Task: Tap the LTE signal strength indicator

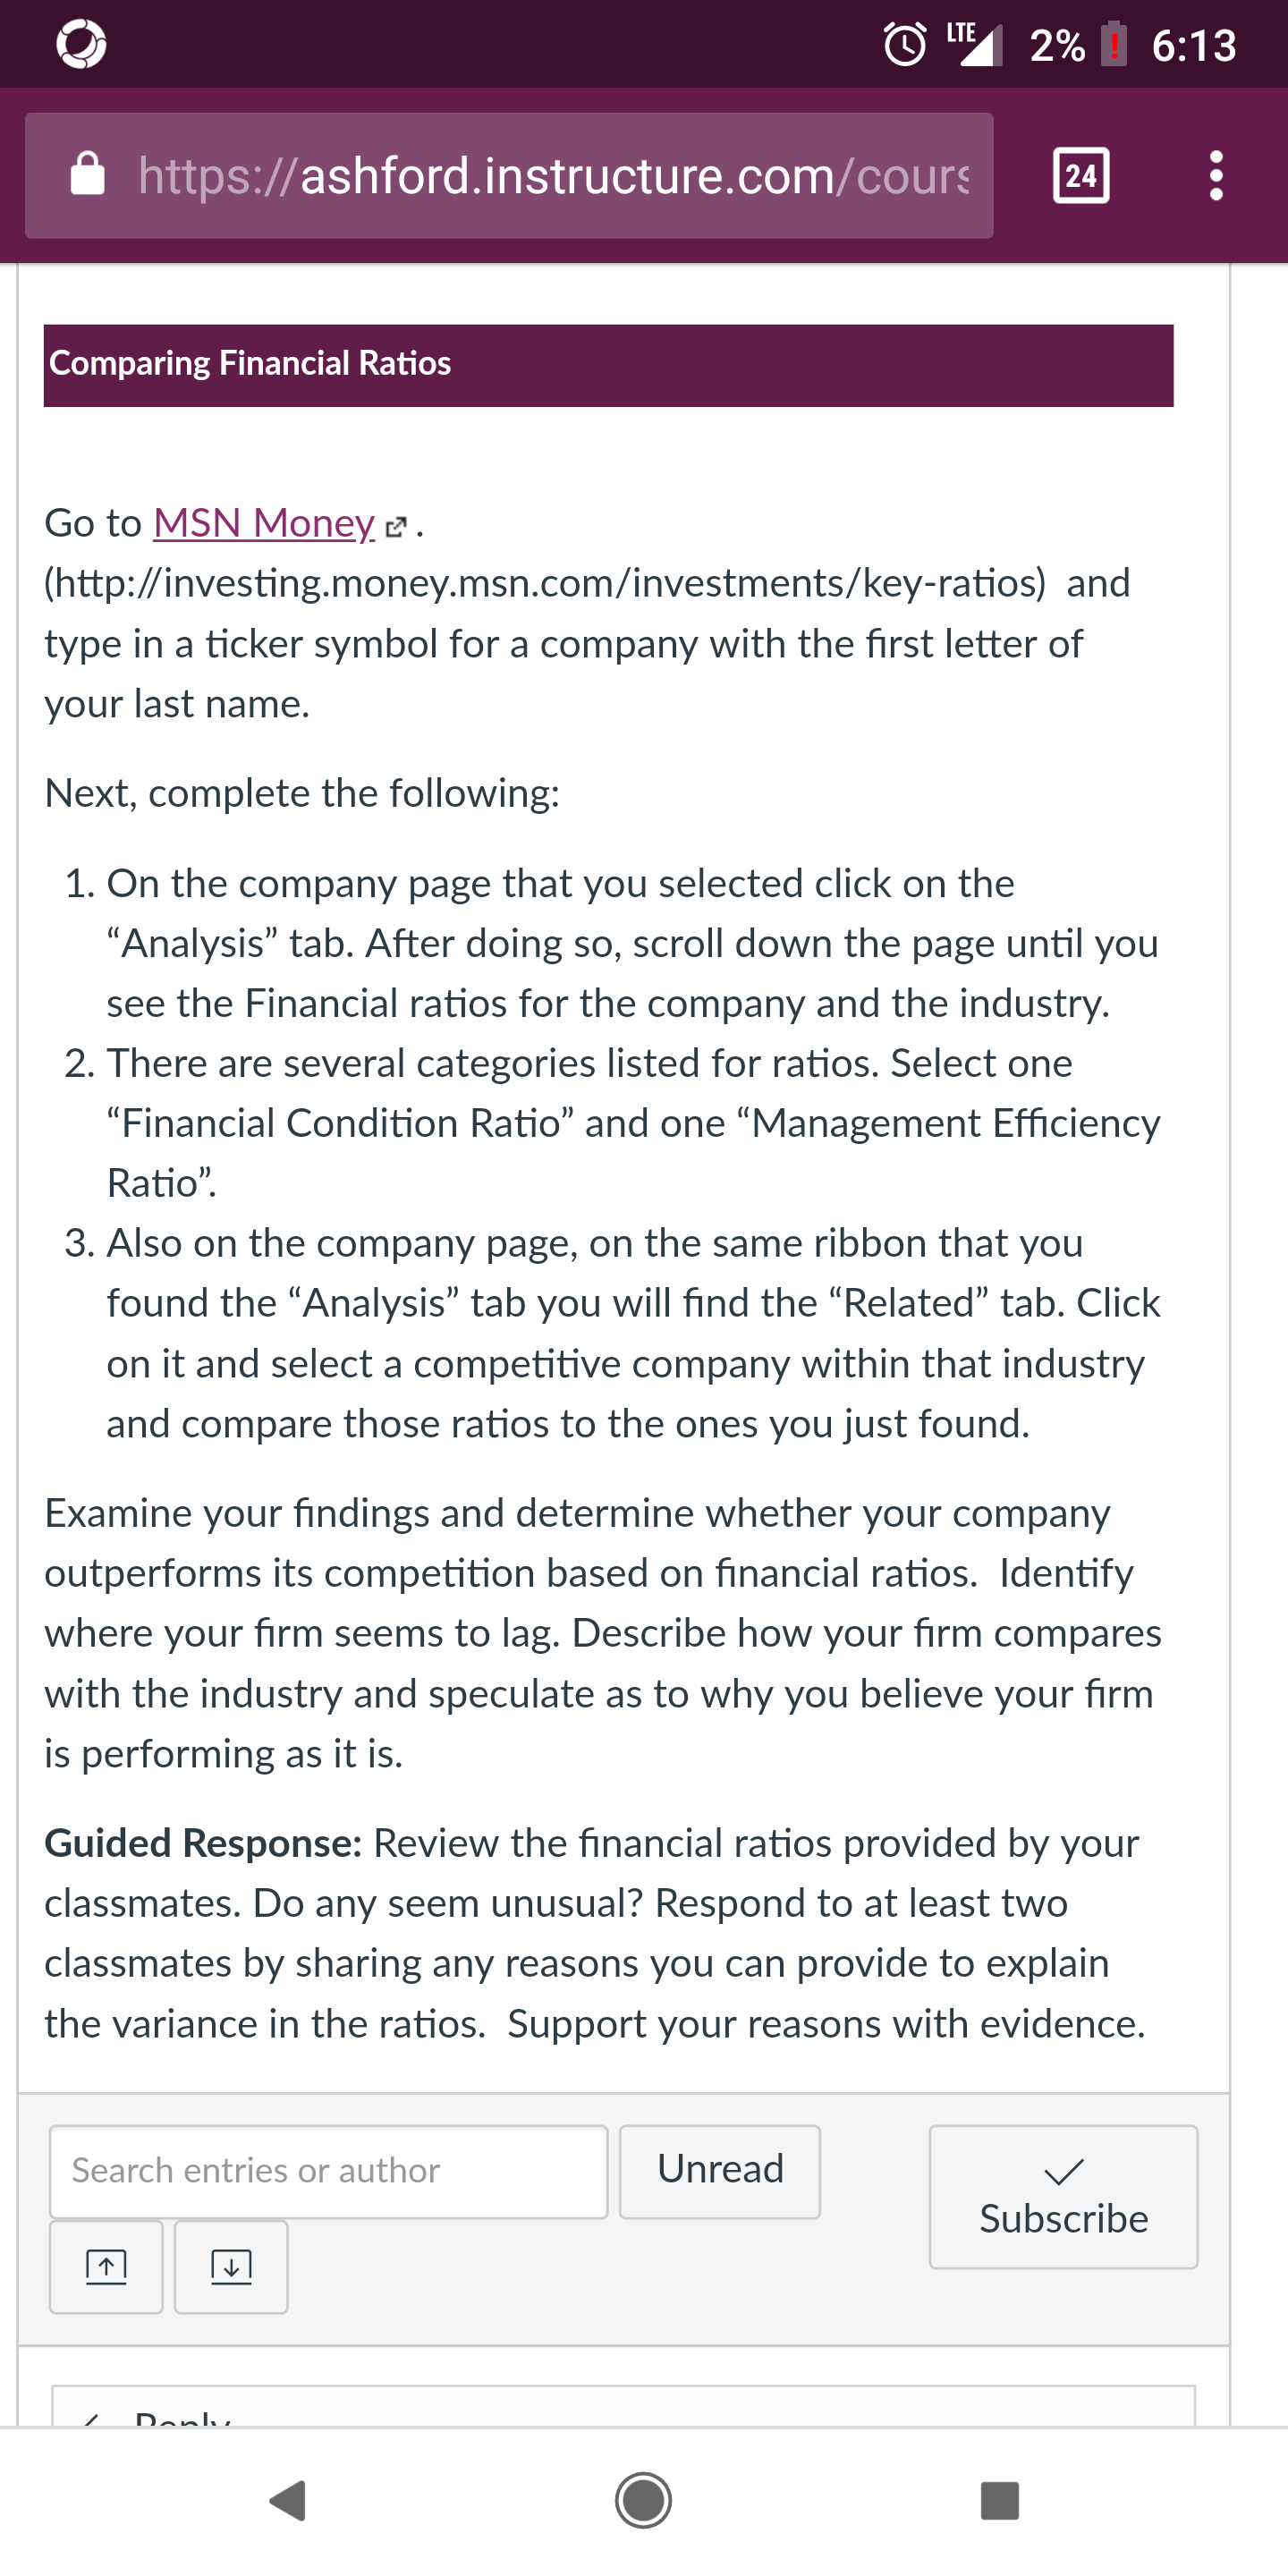Action: pyautogui.click(x=974, y=43)
